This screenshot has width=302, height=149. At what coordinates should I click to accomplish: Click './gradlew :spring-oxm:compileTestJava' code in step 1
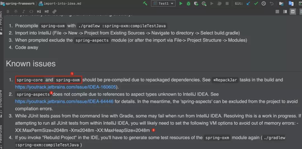click(x=122, y=26)
